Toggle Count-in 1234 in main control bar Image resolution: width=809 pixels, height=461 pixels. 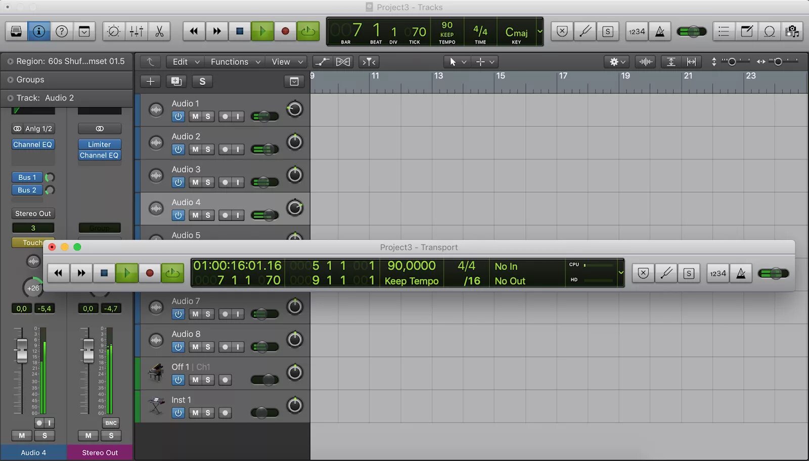pyautogui.click(x=637, y=31)
